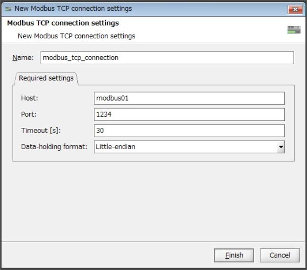The height and width of the screenshot is (270, 307).
Task: Click the bold Modbus TCP connection settings heading
Action: [x=63, y=23]
